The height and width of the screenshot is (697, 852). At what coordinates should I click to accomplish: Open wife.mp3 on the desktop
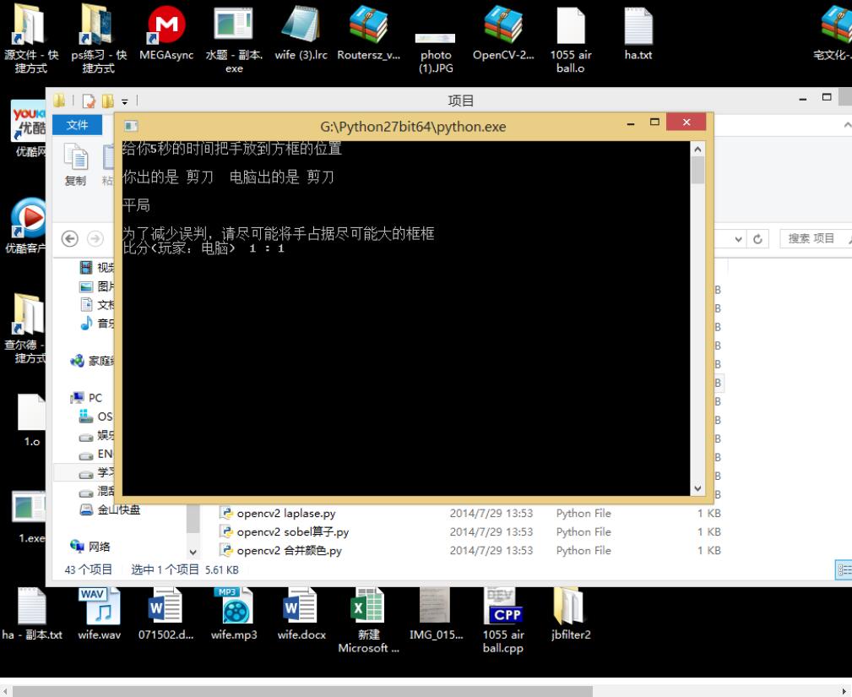[x=234, y=614]
